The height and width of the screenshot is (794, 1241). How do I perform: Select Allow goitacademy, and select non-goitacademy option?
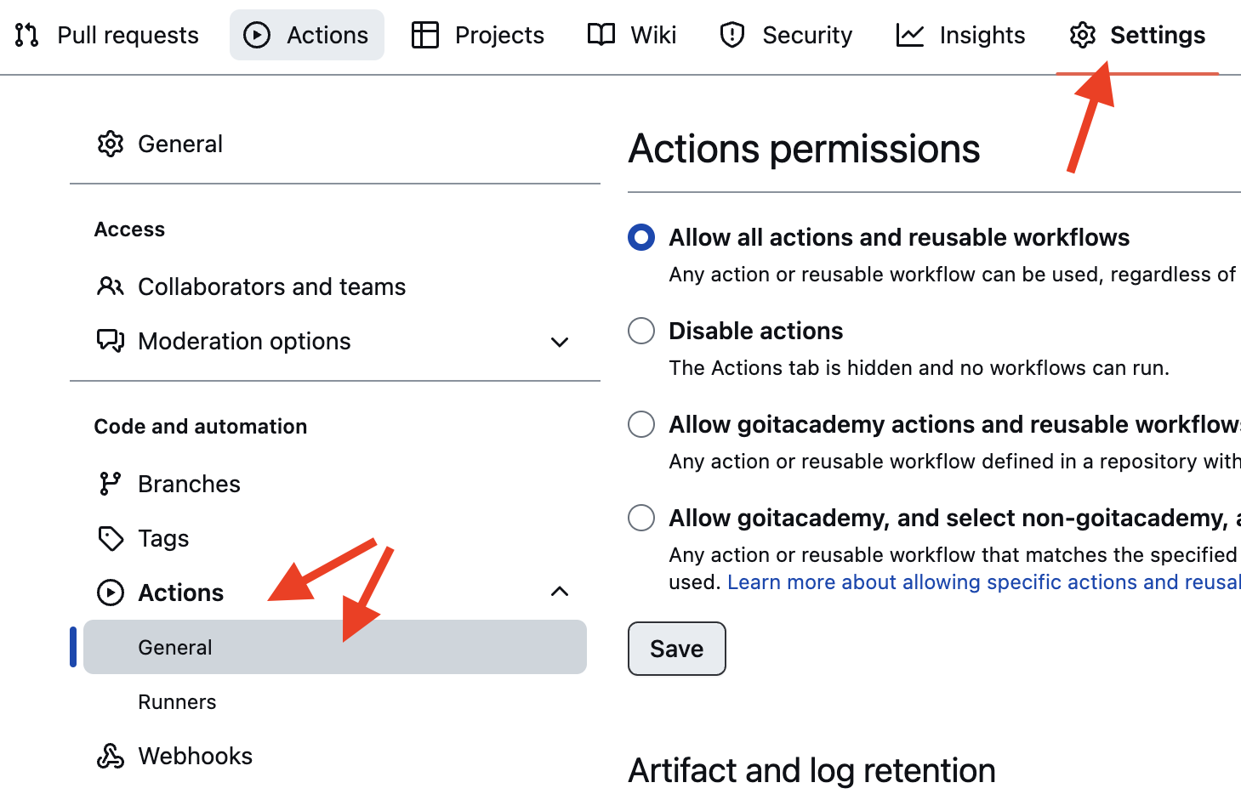(640, 518)
